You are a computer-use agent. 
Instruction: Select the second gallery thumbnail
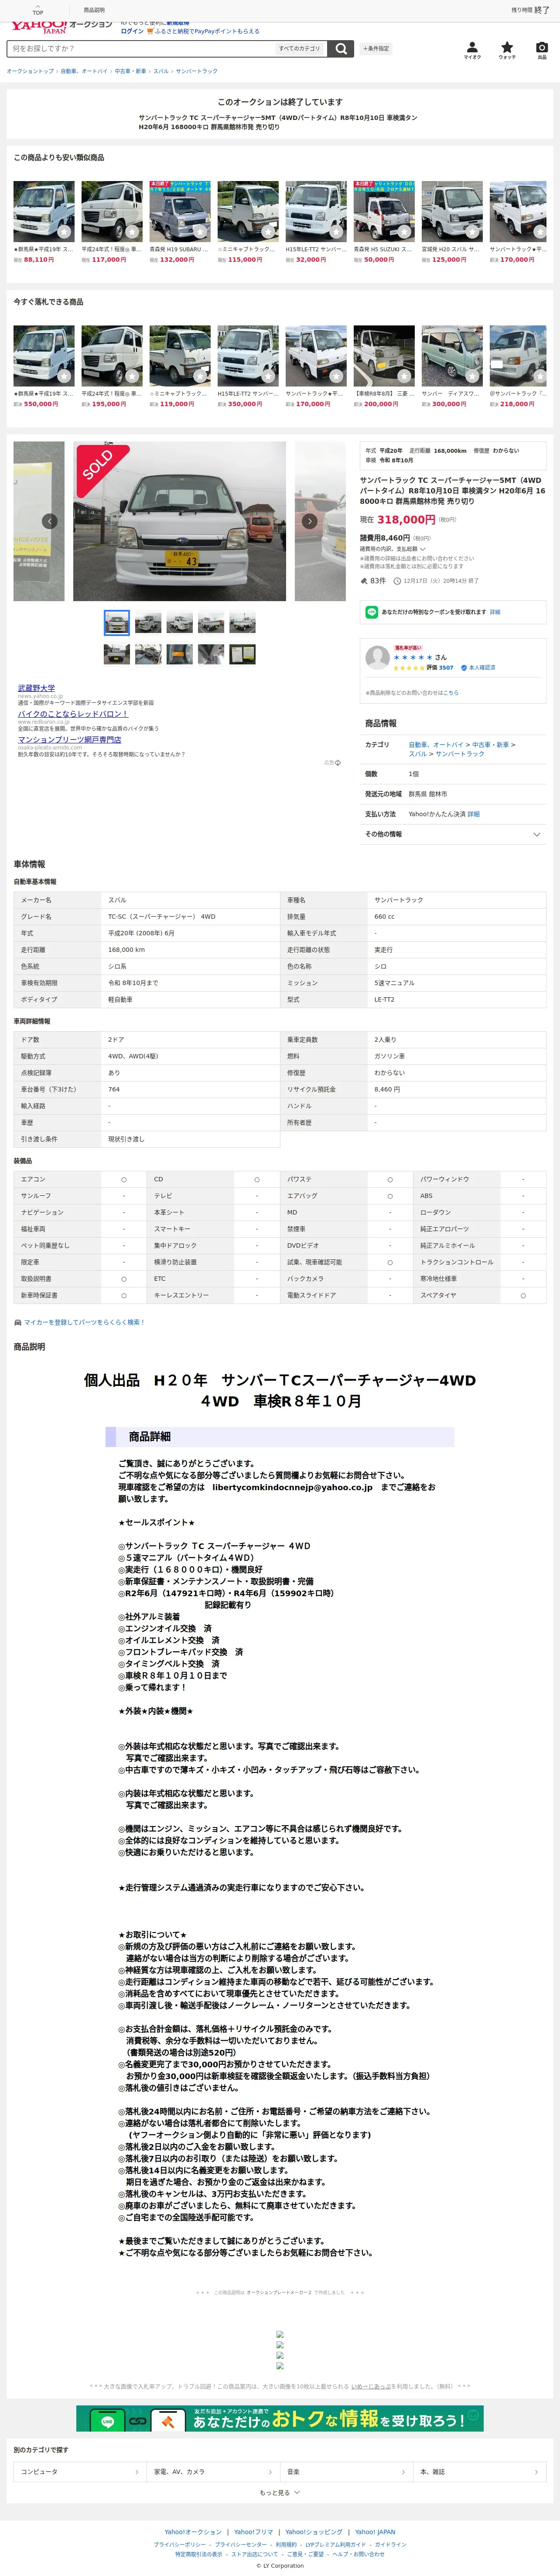pos(148,623)
